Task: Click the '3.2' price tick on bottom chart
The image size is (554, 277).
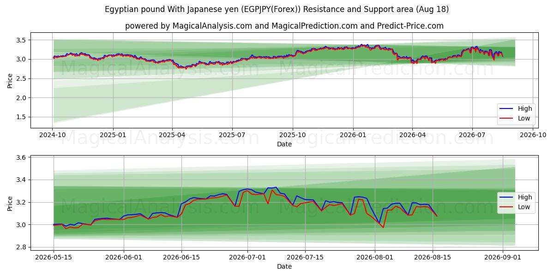Action: click(22, 203)
